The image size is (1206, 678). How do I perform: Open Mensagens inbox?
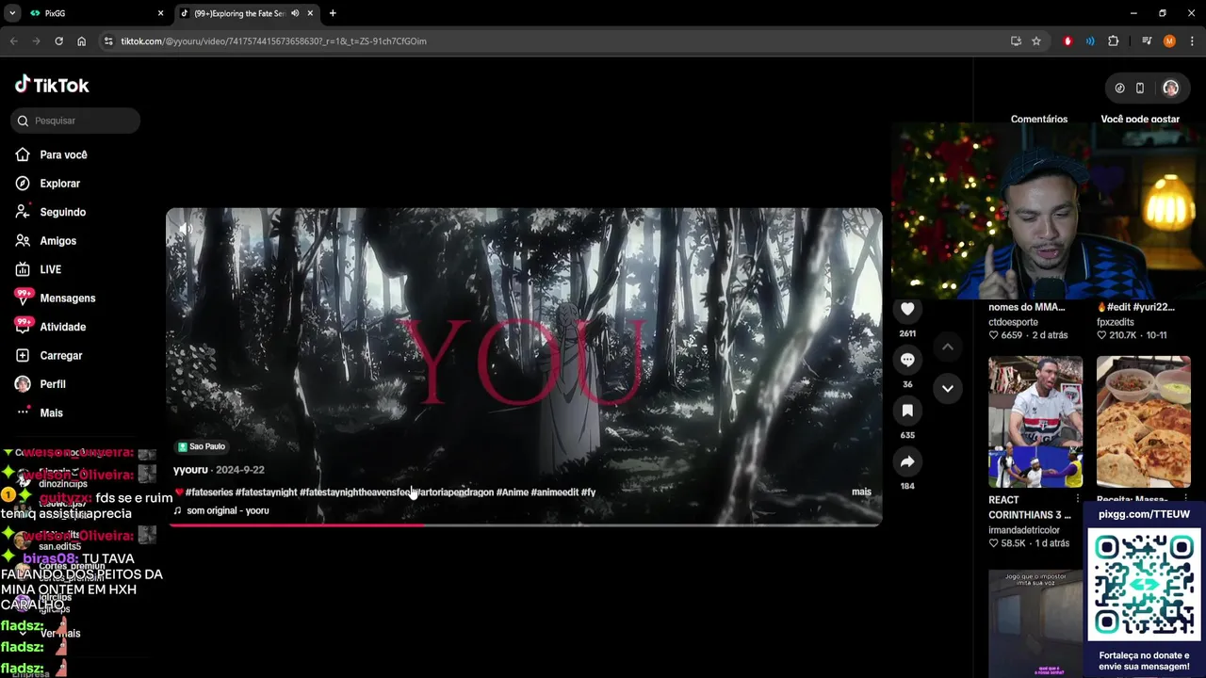coord(67,299)
